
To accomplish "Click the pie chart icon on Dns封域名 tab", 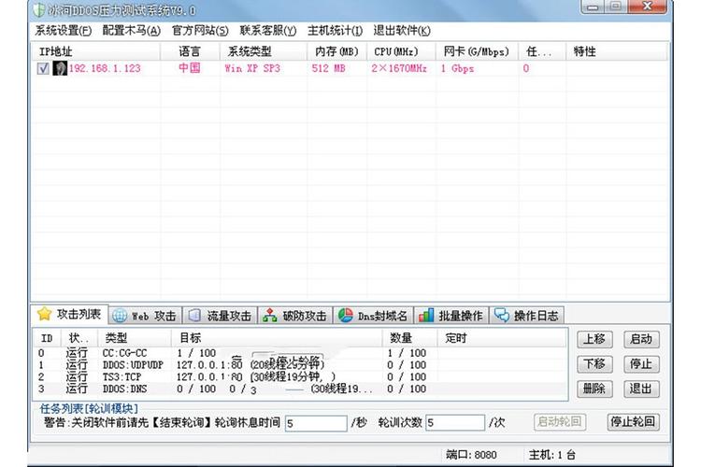I will tap(345, 316).
